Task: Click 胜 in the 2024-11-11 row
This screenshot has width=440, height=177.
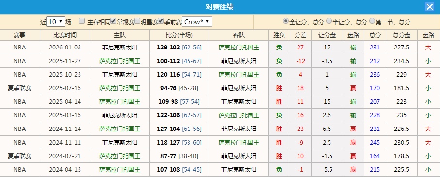Action: point(279,143)
